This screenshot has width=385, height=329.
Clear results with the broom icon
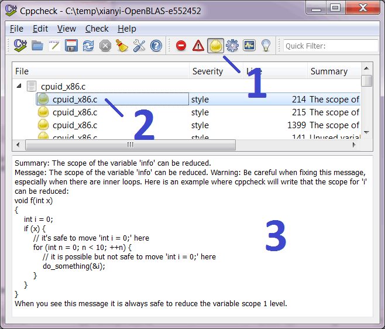pyautogui.click(x=122, y=46)
